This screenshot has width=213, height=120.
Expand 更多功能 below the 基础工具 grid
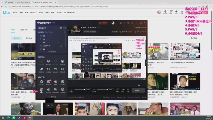click(x=52, y=97)
